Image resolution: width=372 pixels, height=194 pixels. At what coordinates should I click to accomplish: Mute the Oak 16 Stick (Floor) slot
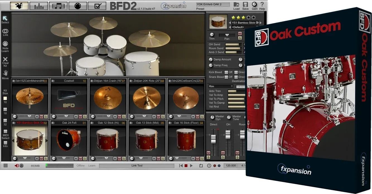coord(197,158)
